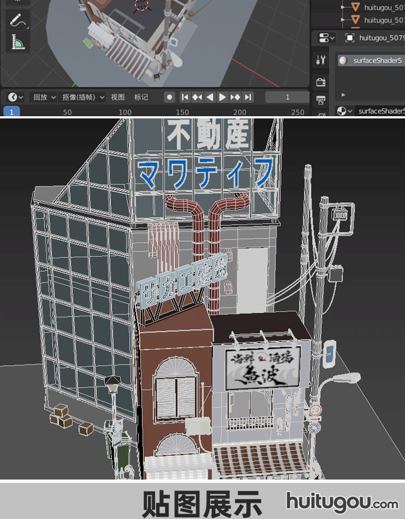Open the timeline editor type dropdown
Screen dimensions: 405x519
15,97
